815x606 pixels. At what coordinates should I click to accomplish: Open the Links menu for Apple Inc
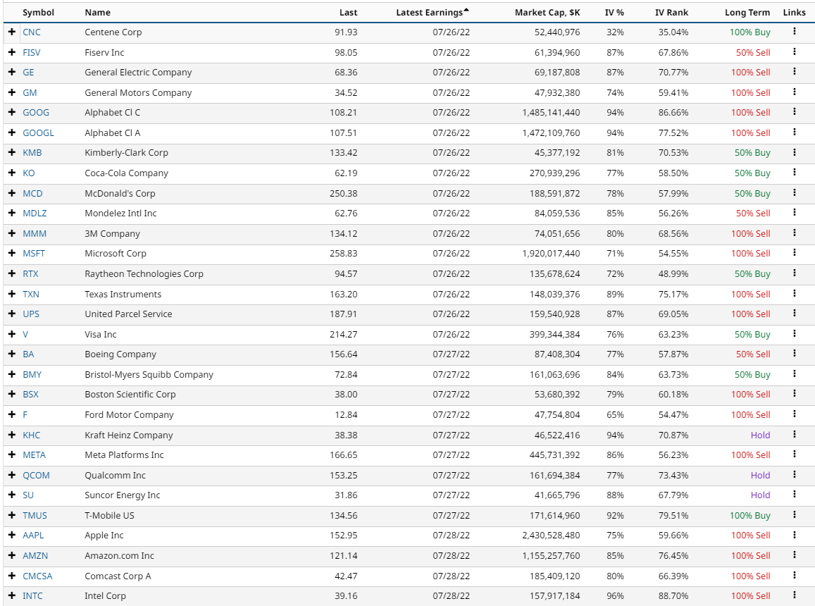(795, 536)
